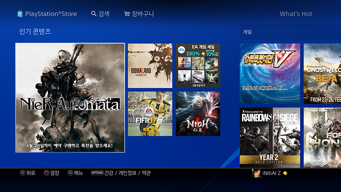Click the 뒤로 back label
Viewport: 341px width, 192px height.
coord(31,173)
